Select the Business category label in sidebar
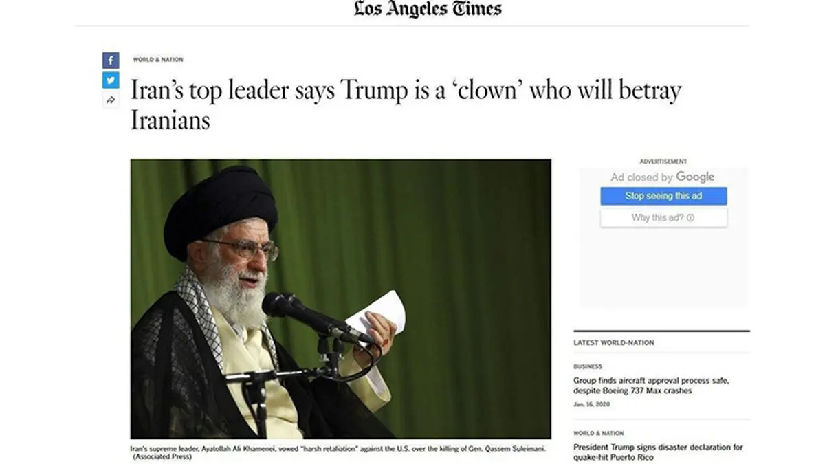Image resolution: width=825 pixels, height=464 pixels. pyautogui.click(x=588, y=367)
